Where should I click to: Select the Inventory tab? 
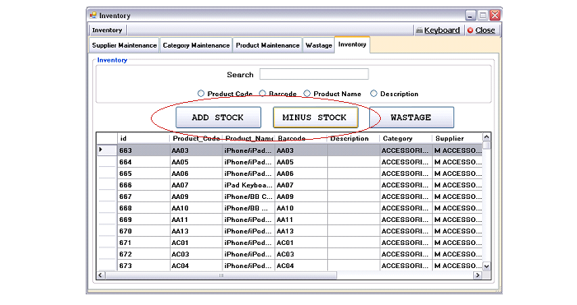352,44
